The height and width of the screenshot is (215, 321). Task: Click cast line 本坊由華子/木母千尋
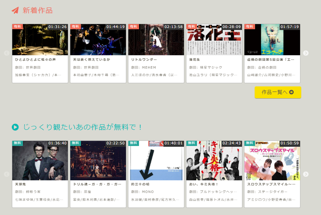point(96,75)
